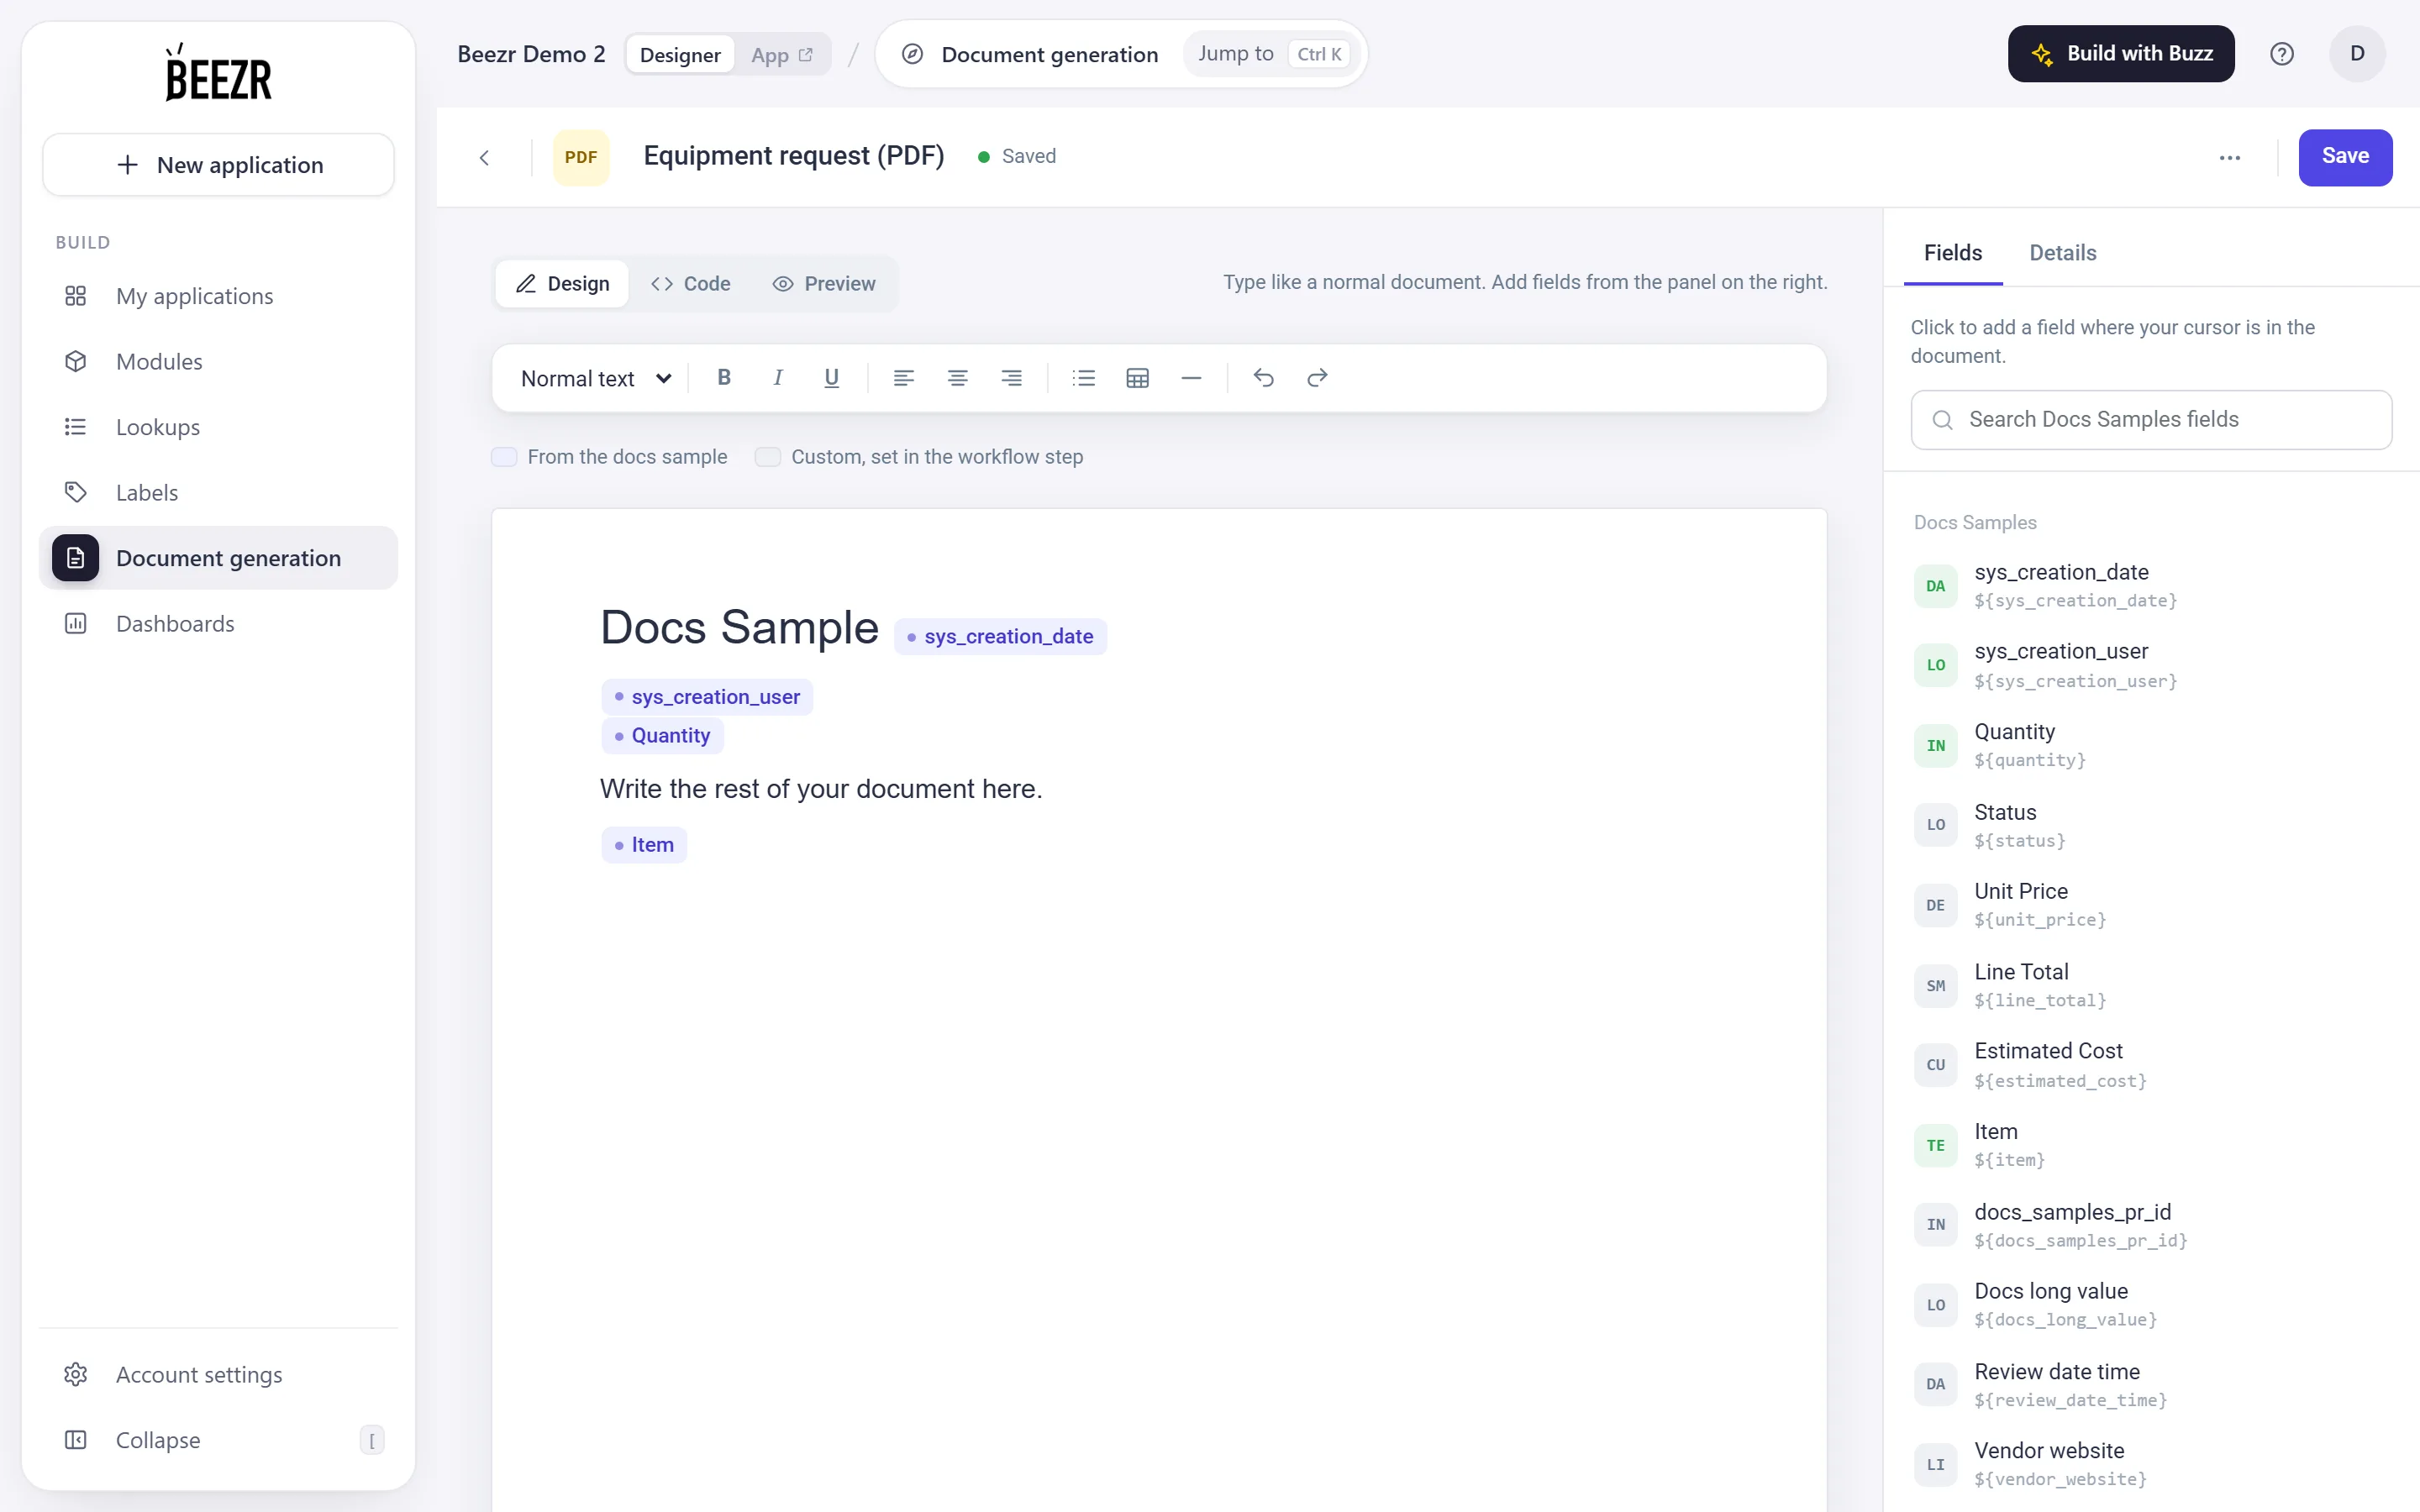Image resolution: width=2420 pixels, height=1512 pixels.
Task: Add the Estimated Cost field
Action: [x=2151, y=1065]
